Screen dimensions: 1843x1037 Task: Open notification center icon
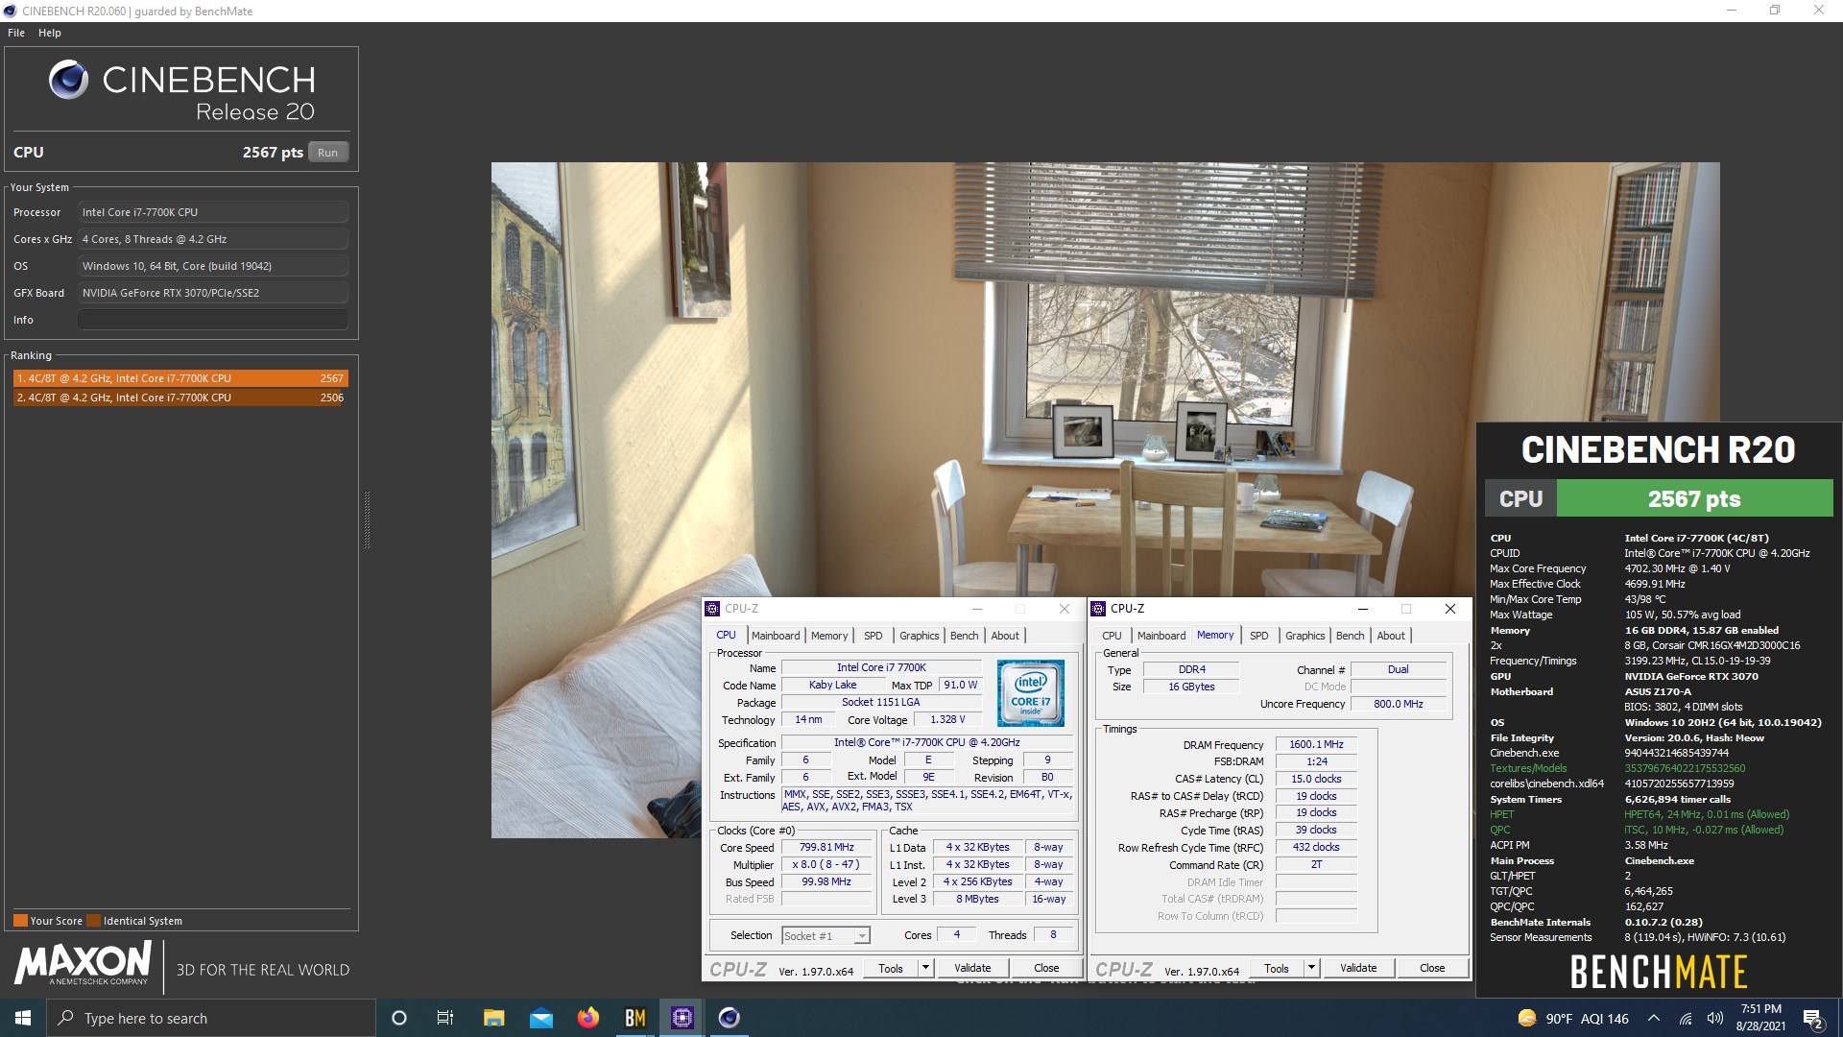point(1813,1019)
